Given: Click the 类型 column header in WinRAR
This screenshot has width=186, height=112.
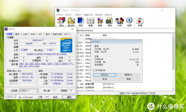Looking at the screenshot, I should pos(93,35).
